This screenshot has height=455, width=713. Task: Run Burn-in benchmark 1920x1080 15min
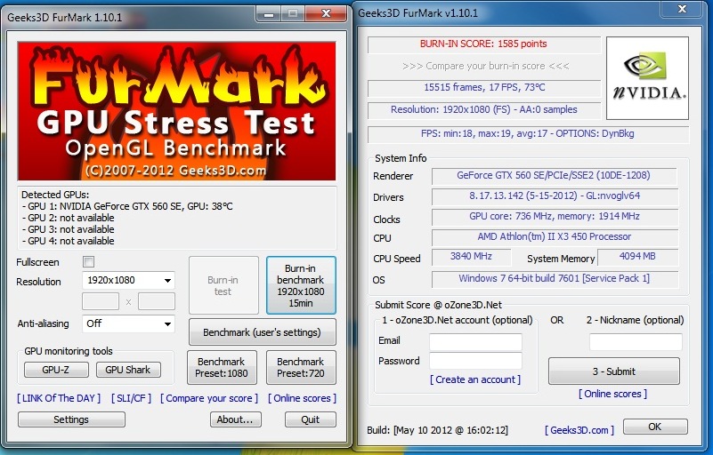(301, 285)
